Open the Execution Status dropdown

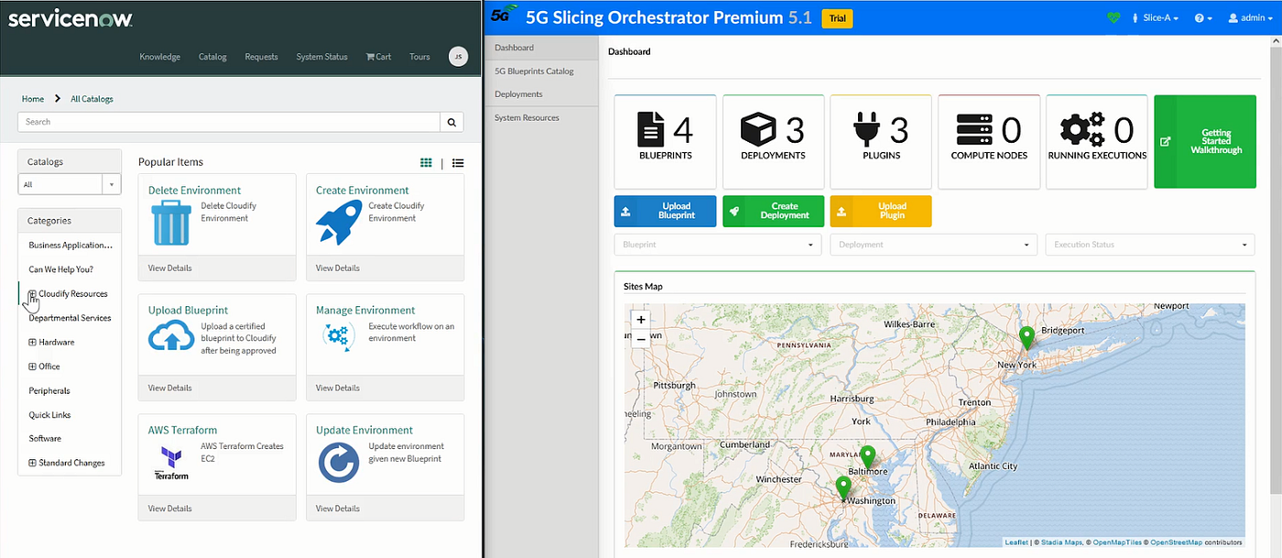[x=1149, y=245]
